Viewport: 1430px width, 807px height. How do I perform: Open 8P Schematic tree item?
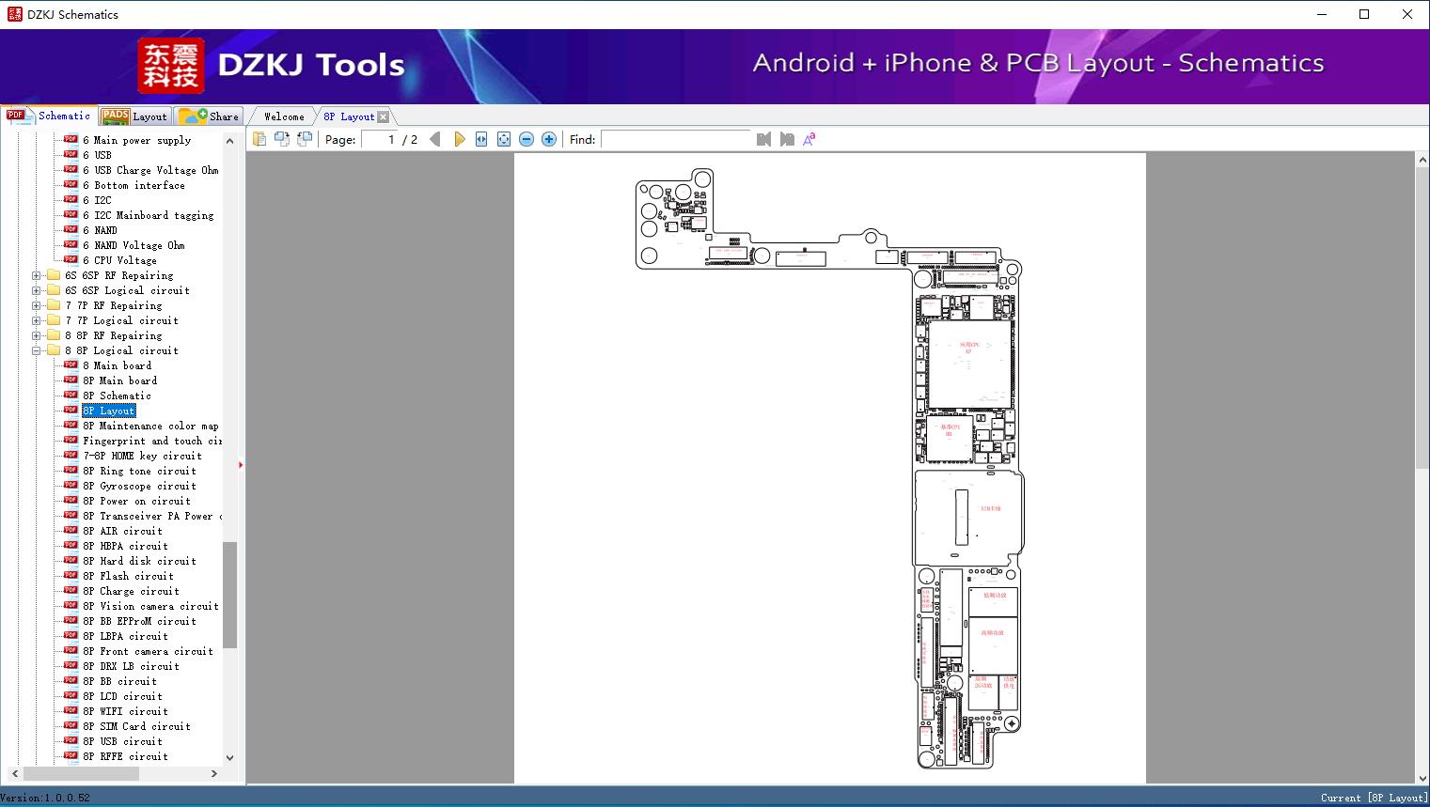point(117,396)
